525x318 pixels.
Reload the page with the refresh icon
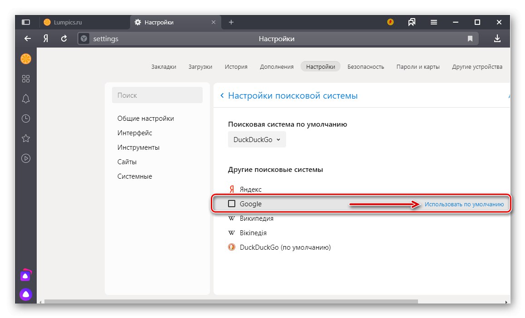click(x=64, y=39)
